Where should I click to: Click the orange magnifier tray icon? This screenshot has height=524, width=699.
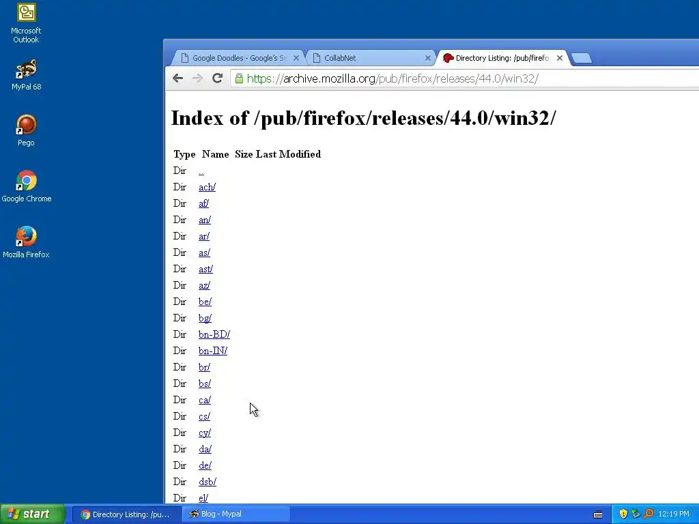(648, 514)
